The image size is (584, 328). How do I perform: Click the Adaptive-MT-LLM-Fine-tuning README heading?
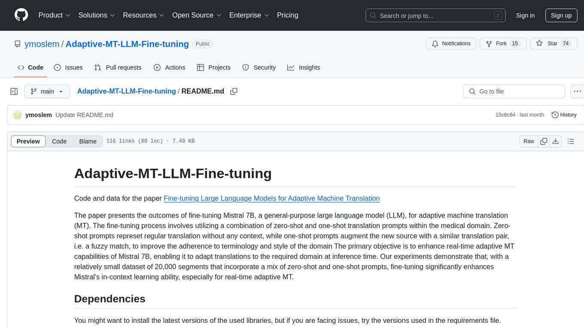[x=173, y=173]
